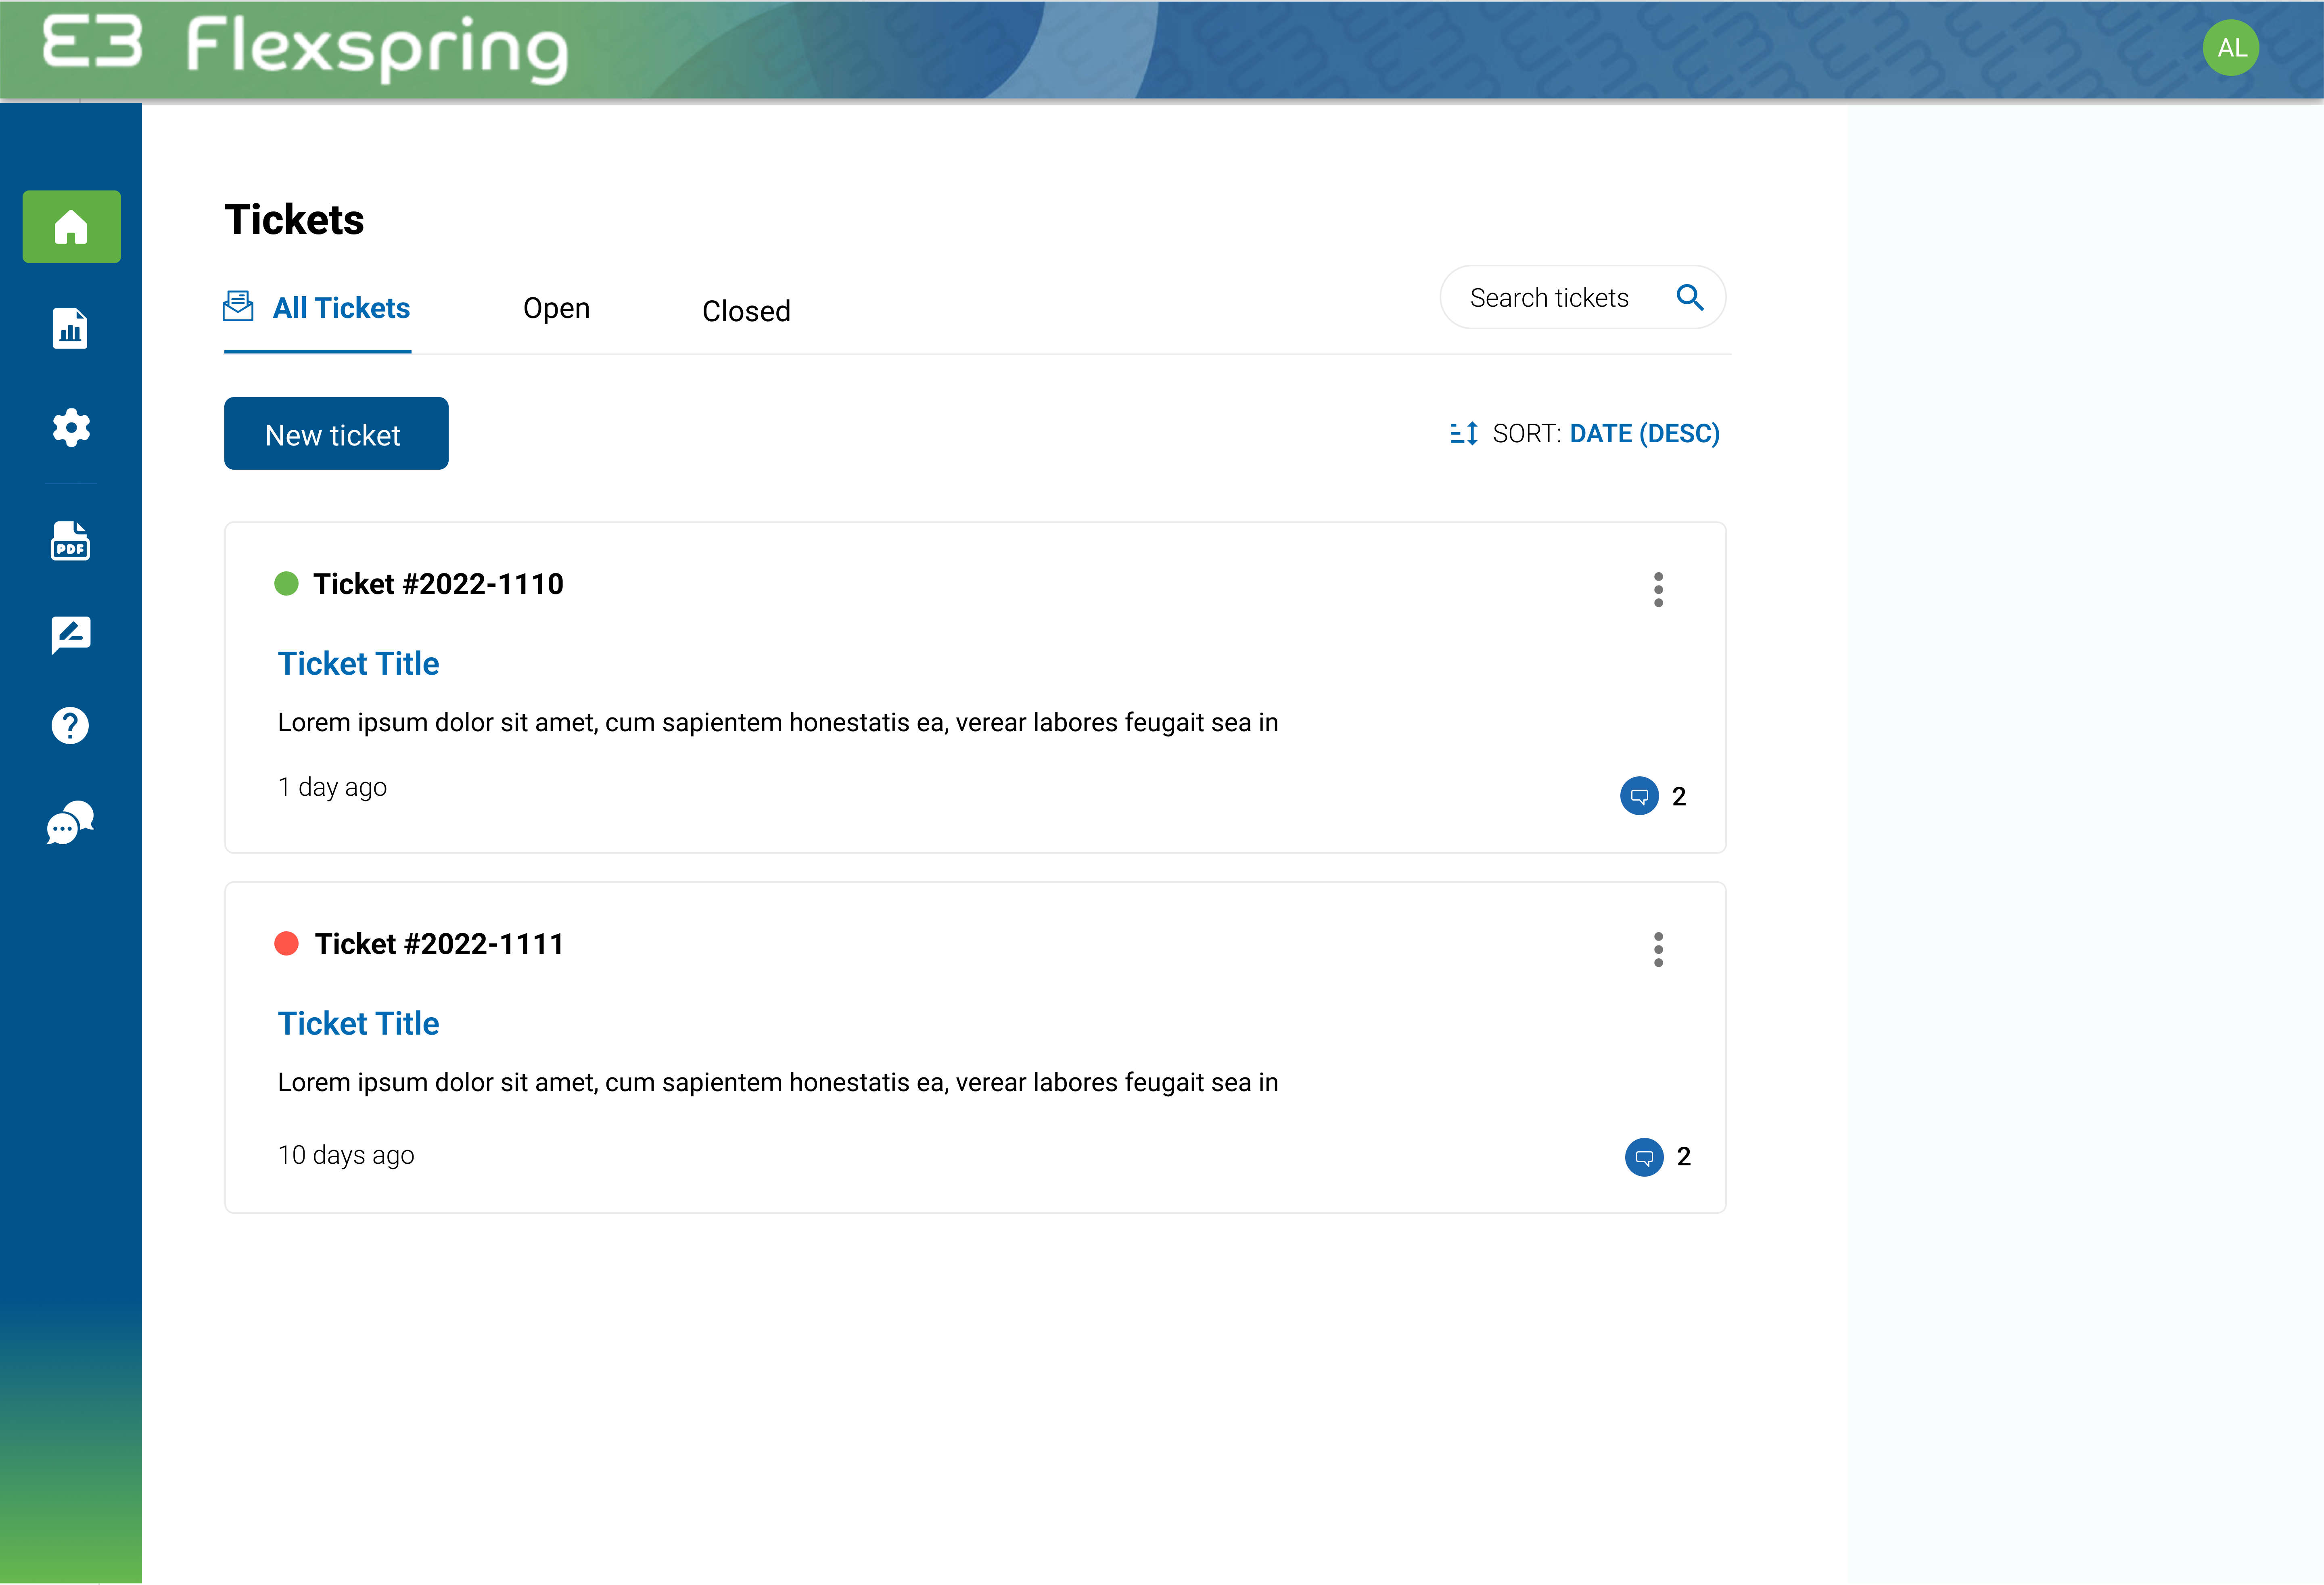Click the comments icon on Ticket #2022-1111
Viewport: 2324px width, 1585px height.
pyautogui.click(x=1644, y=1157)
